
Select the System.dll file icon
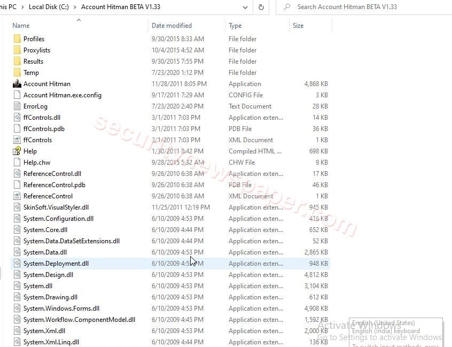coord(17,286)
